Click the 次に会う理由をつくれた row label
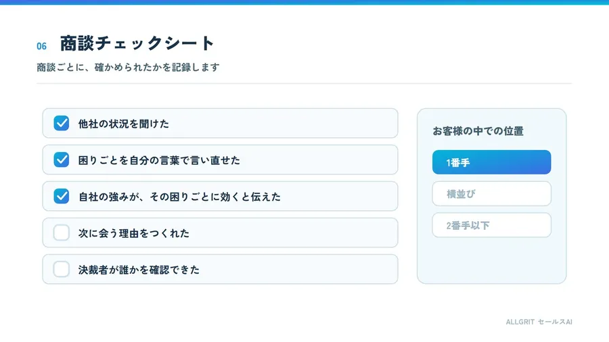The image size is (609, 342). (x=133, y=233)
